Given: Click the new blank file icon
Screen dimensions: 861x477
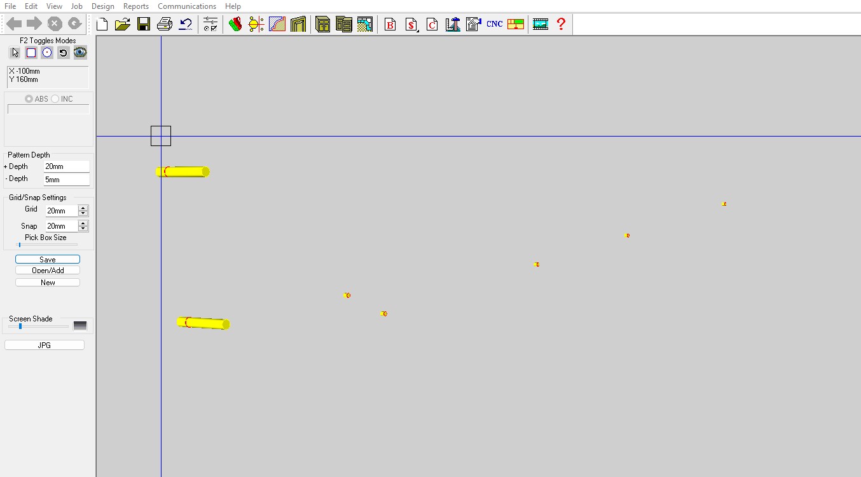Looking at the screenshot, I should [x=102, y=24].
